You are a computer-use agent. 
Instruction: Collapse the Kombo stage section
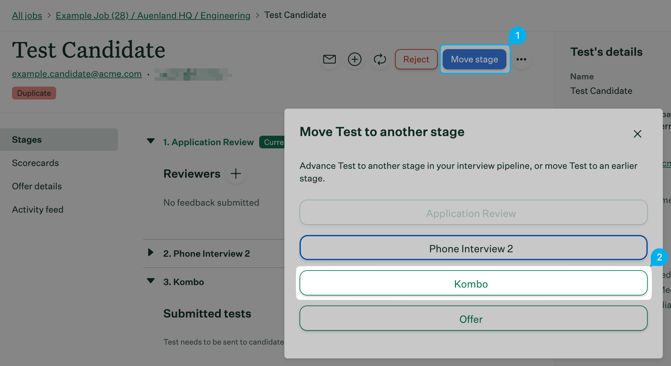coord(151,281)
